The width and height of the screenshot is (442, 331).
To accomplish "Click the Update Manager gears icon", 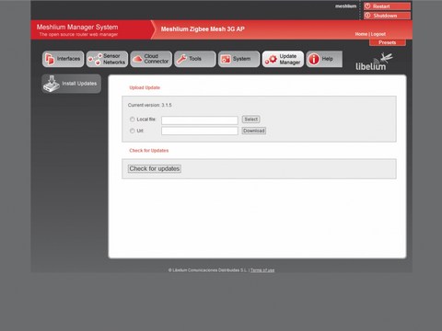I will (x=271, y=60).
